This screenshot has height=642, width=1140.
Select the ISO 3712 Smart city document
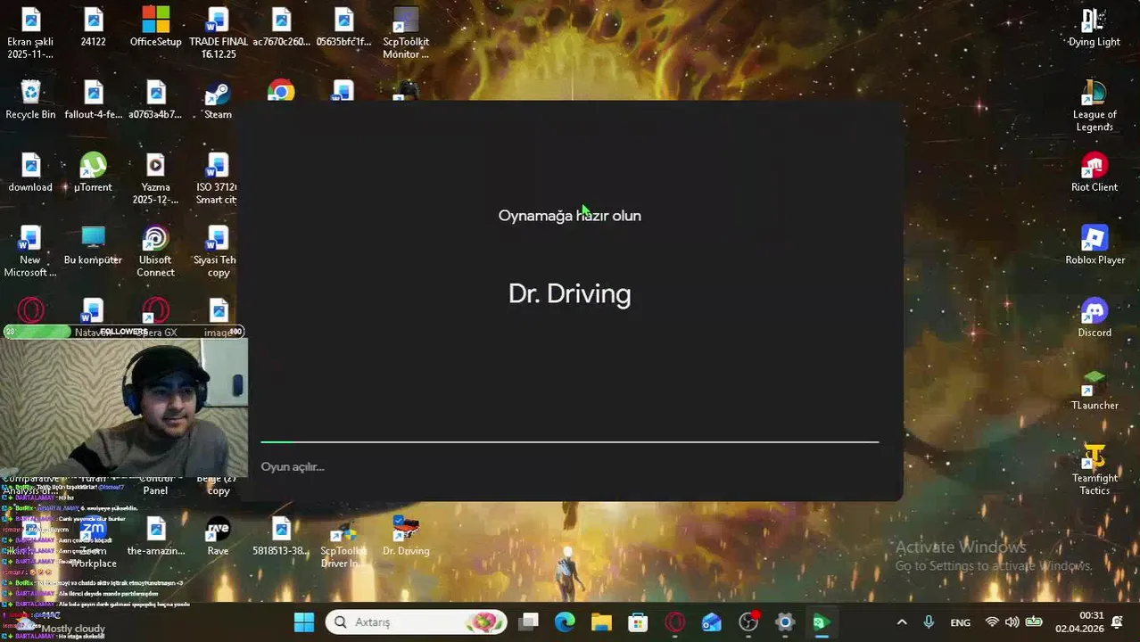[218, 178]
